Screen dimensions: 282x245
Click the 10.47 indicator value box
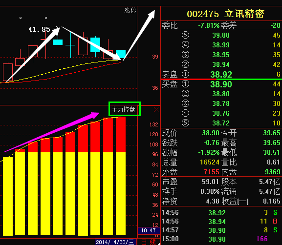pos(149,230)
